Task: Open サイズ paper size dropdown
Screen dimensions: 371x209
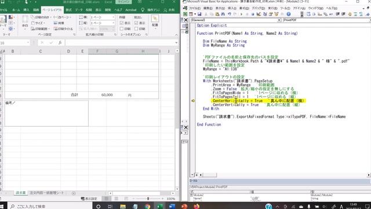Action: point(38,23)
